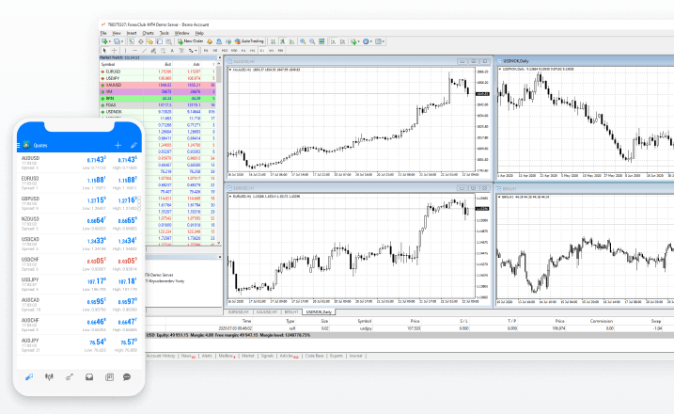Toggle Auto Scroll chart icon
This screenshot has width=674, height=414.
click(333, 41)
